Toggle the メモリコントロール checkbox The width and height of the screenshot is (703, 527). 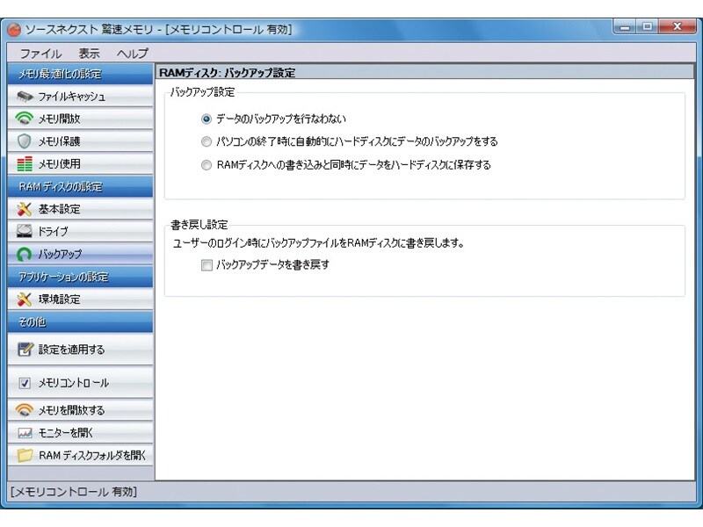point(25,383)
